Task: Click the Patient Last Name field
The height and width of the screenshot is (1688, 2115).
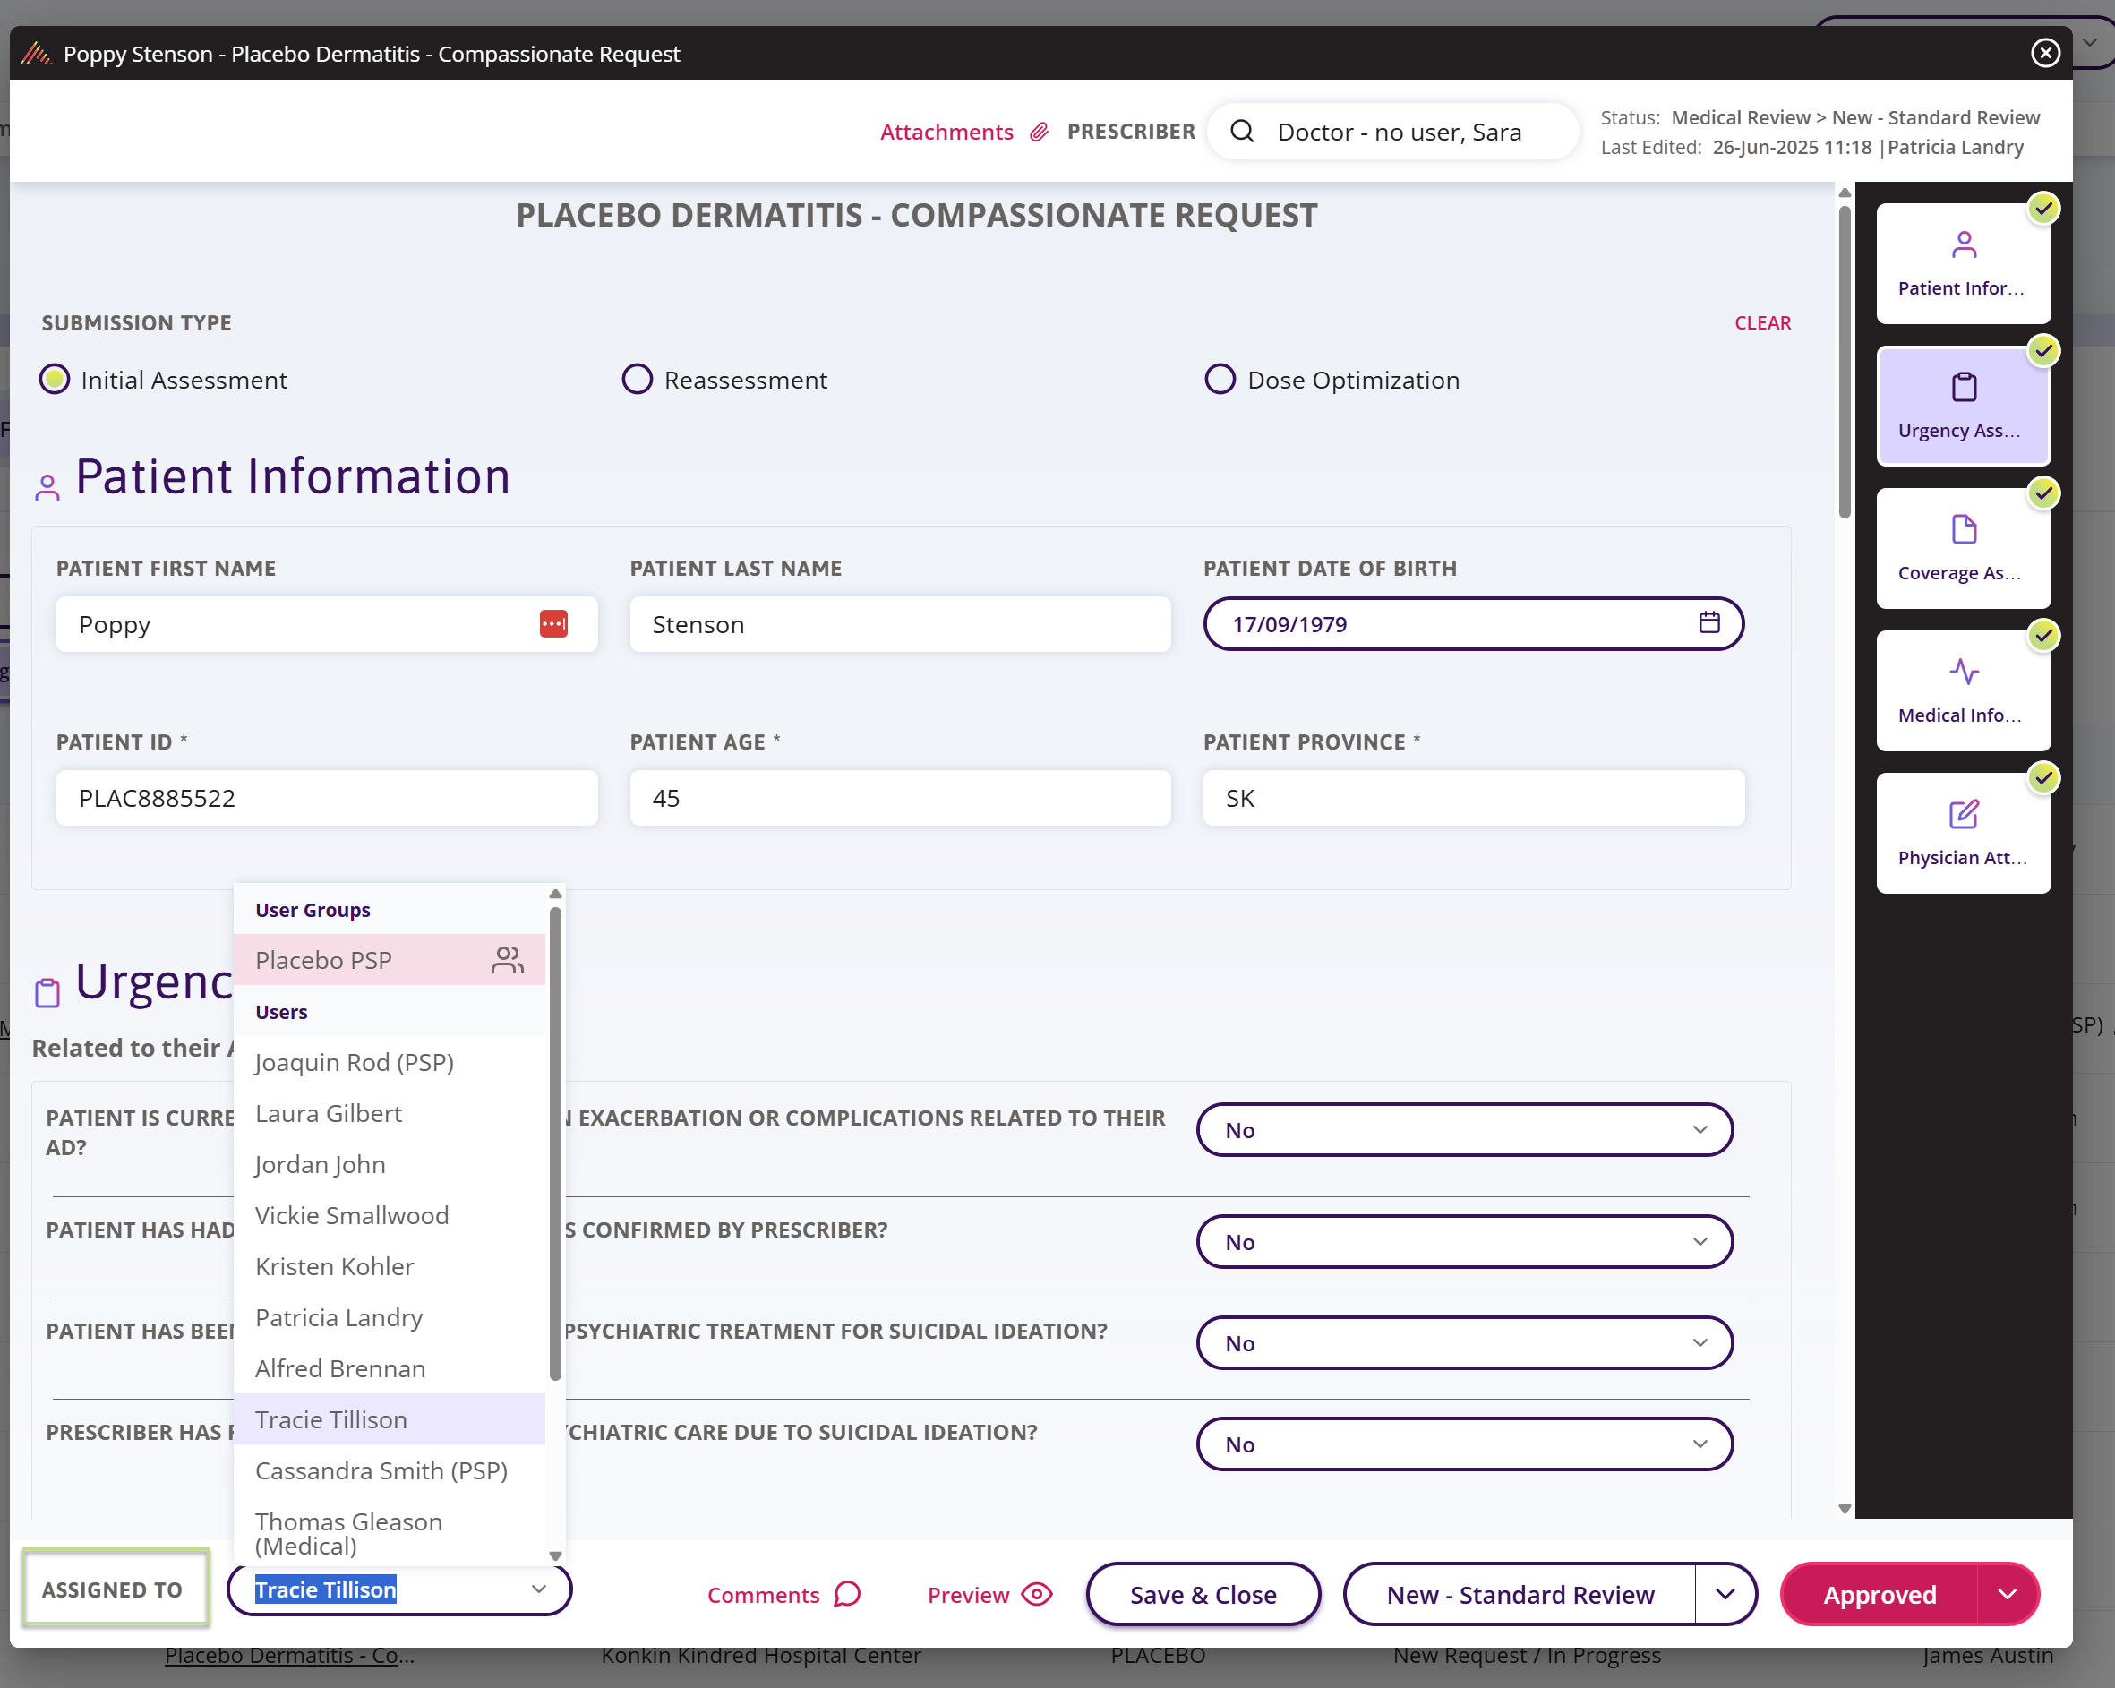Action: (x=901, y=624)
